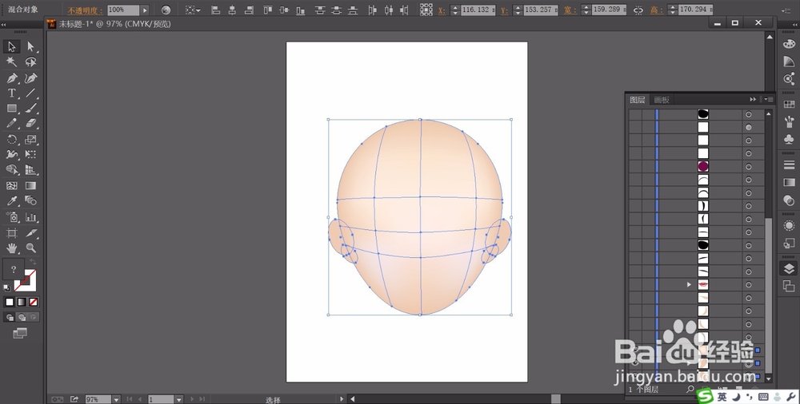This screenshot has height=404, width=800.
Task: Select the Symbol Sprayer tool
Action: pyautogui.click(x=12, y=217)
